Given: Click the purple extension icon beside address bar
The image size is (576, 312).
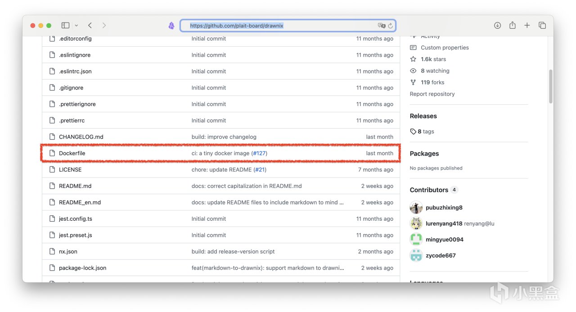Looking at the screenshot, I should point(171,26).
